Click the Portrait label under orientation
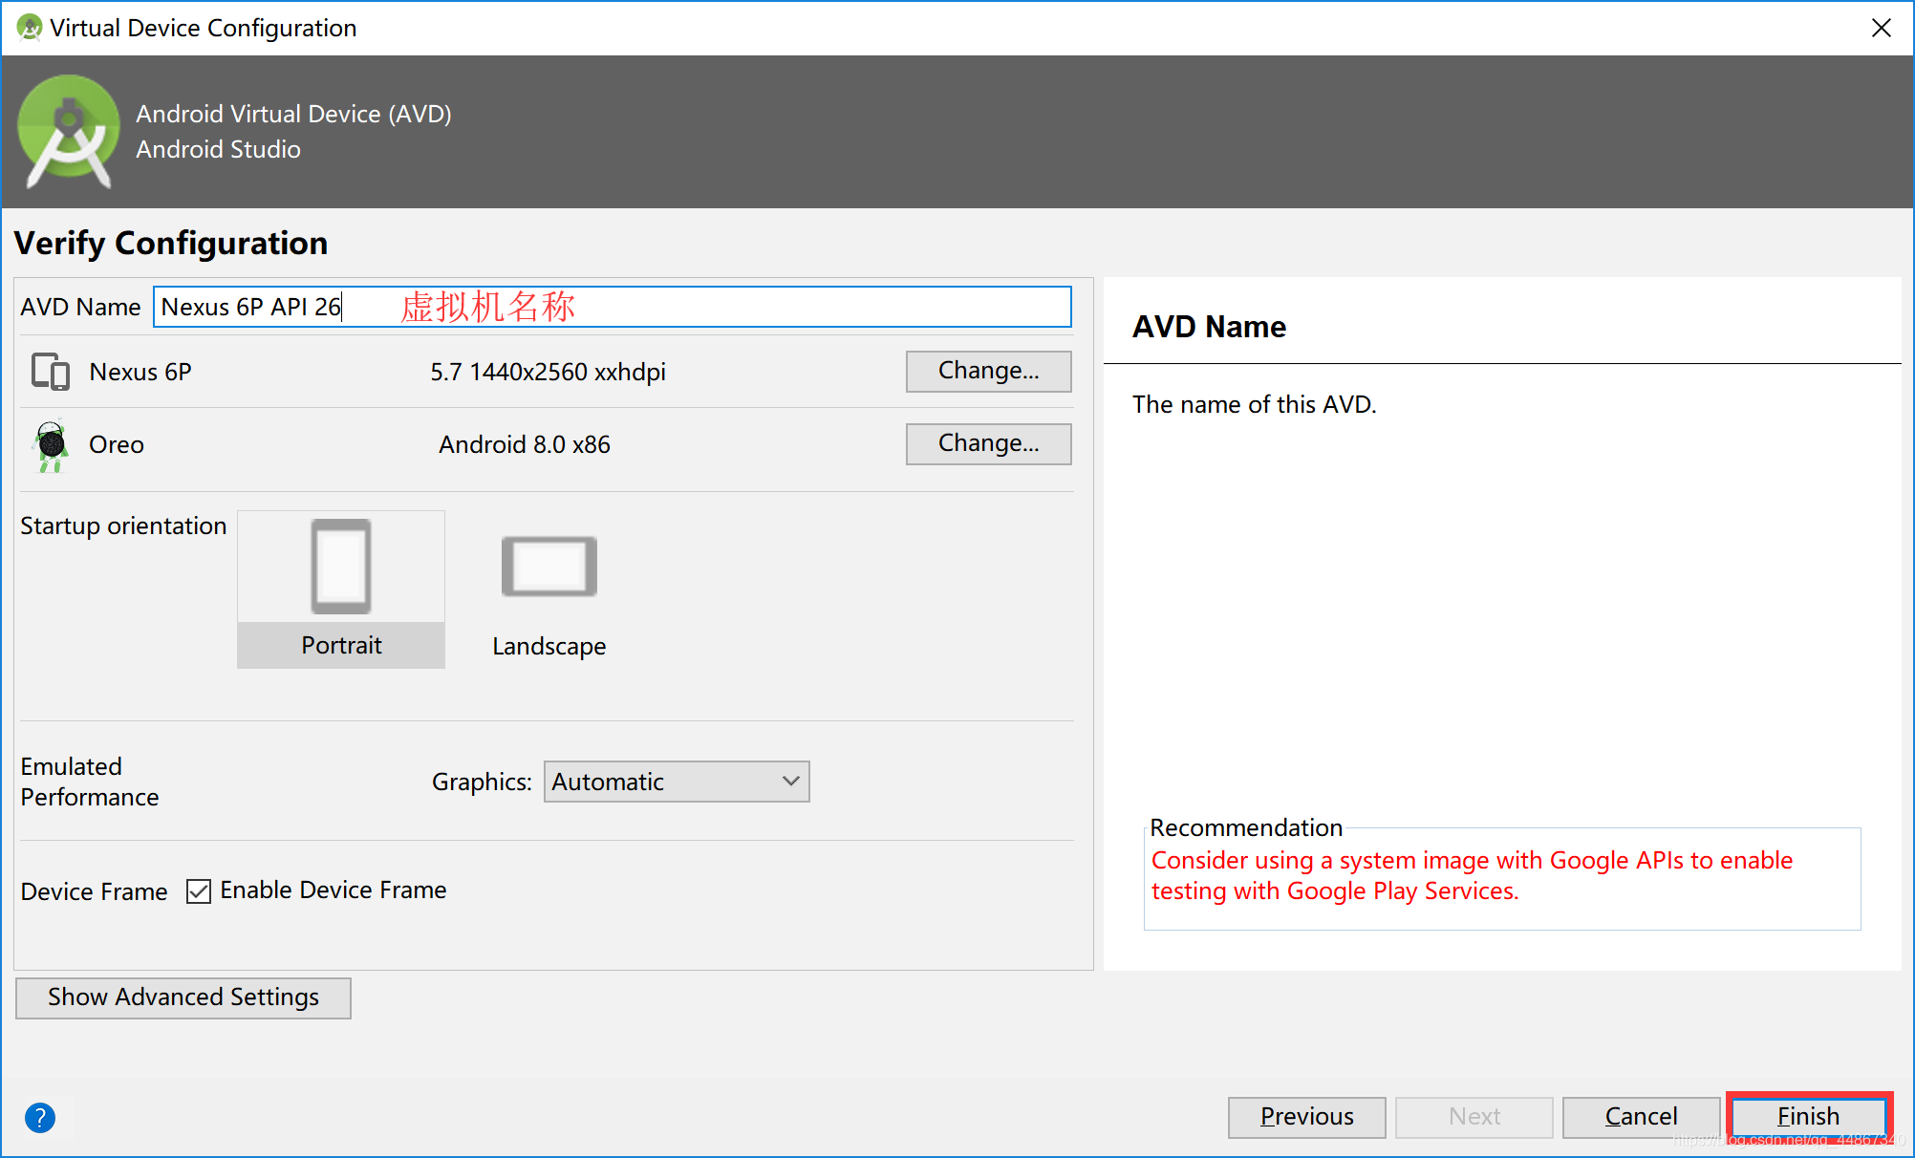The image size is (1915, 1158). (x=341, y=645)
